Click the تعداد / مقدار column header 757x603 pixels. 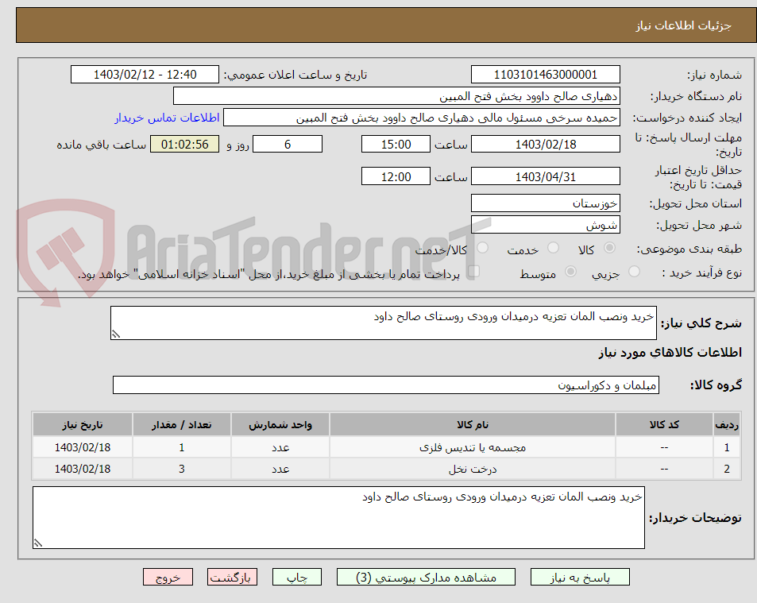coord(182,425)
